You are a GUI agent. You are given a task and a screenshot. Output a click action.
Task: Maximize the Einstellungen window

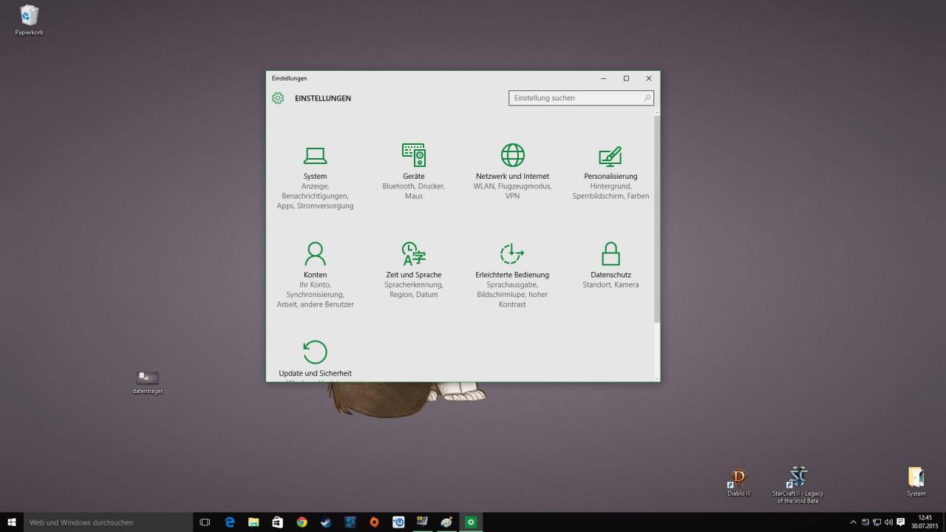626,78
